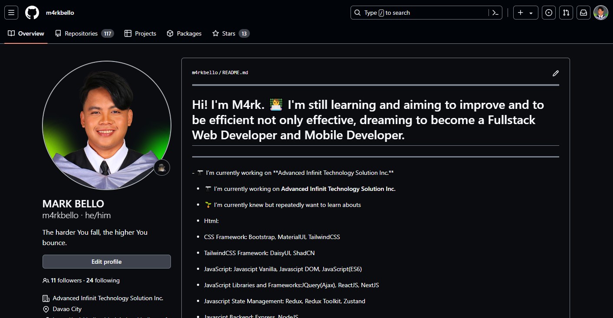Click the Advanced Infinit Technology Solution Inc. organization in the sidebar

point(108,298)
